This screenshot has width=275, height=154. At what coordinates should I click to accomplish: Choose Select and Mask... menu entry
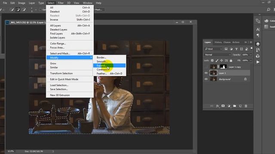click(70, 53)
